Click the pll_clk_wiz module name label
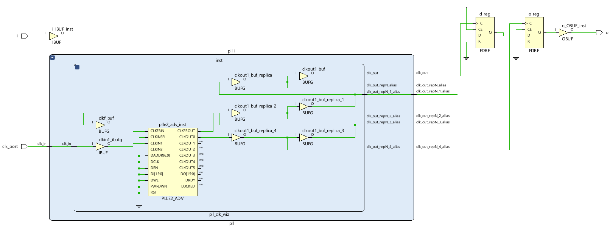610x229 pixels. coord(219,214)
